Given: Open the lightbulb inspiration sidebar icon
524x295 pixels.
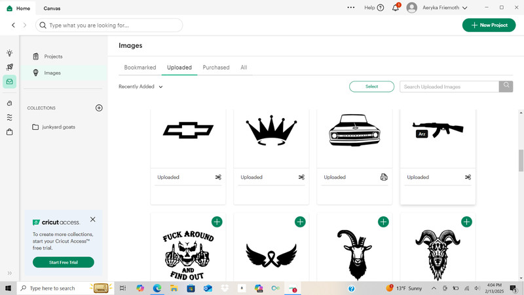Looking at the screenshot, I should coord(10,53).
